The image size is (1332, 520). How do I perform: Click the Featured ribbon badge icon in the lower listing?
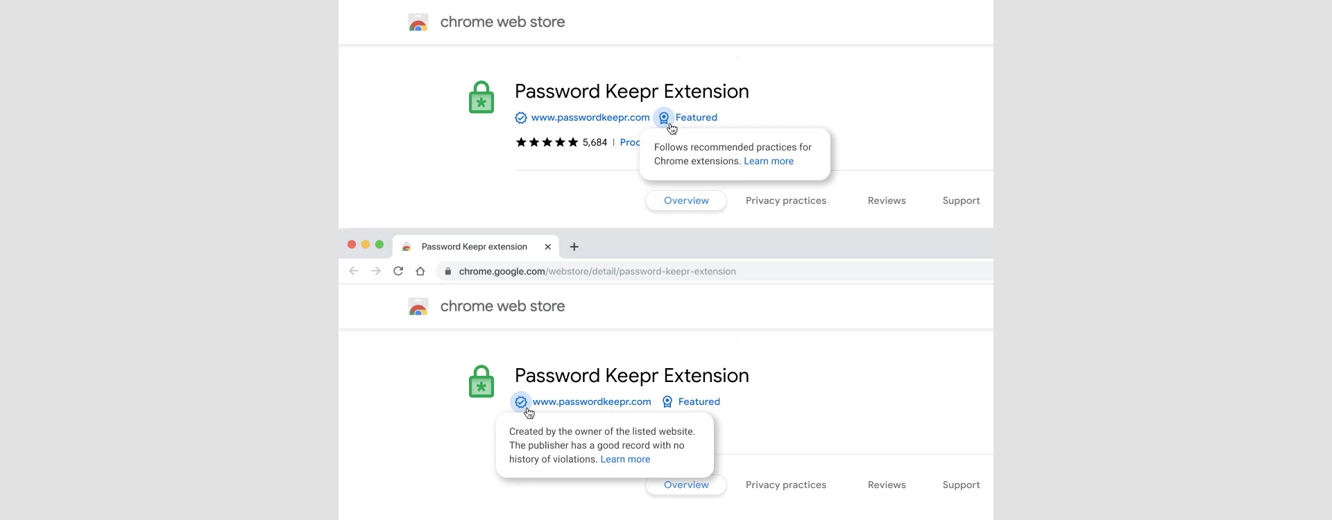click(667, 402)
